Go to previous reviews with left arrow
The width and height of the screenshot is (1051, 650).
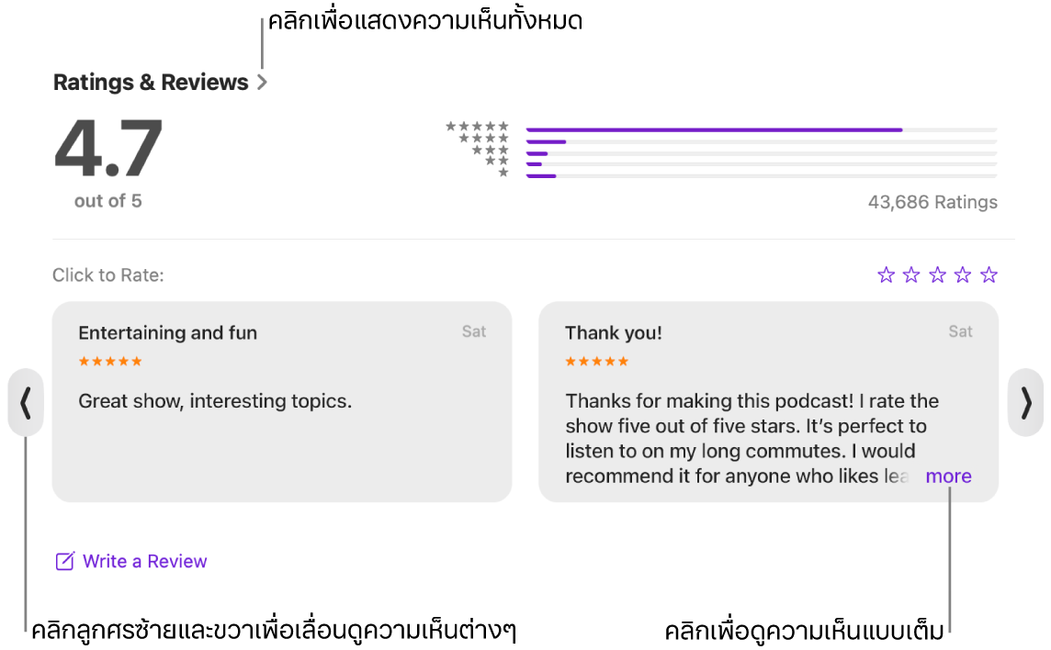click(26, 402)
